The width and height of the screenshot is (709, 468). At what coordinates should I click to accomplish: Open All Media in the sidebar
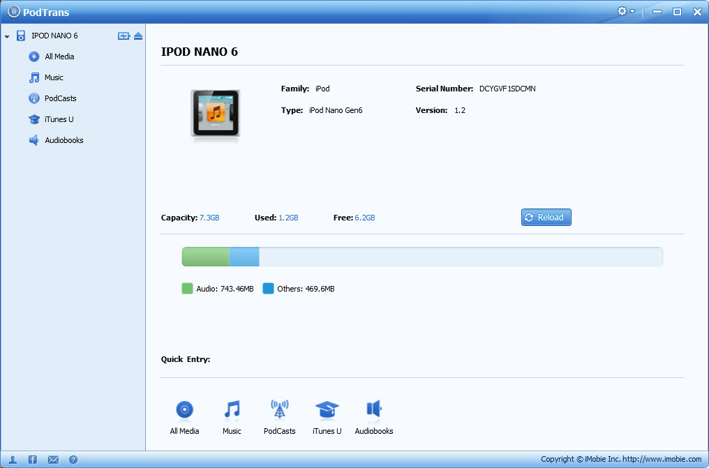pos(59,56)
